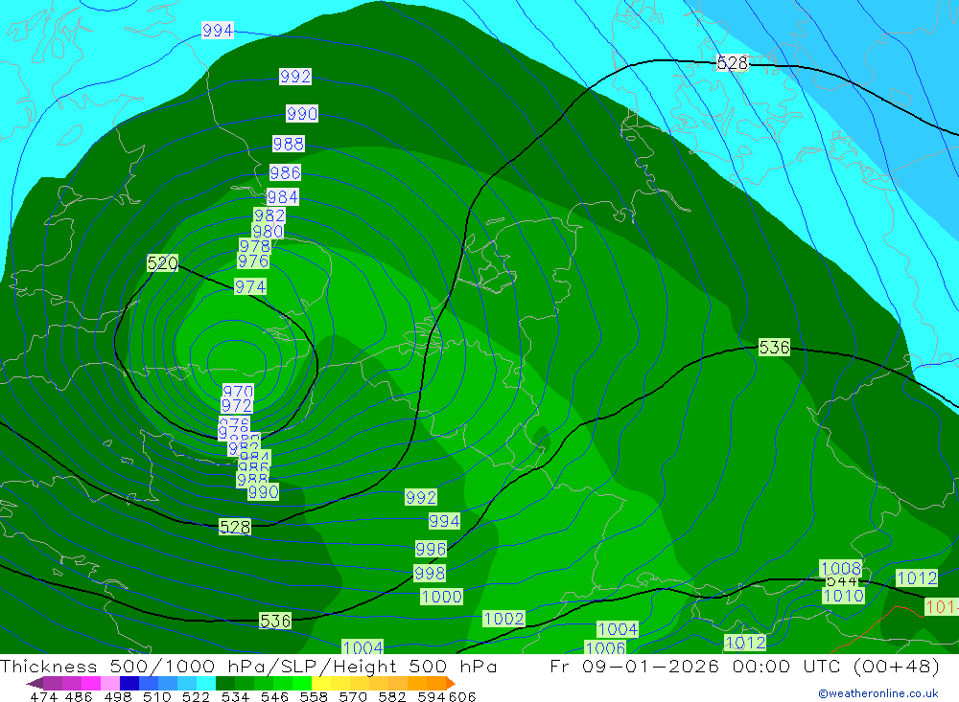
Task: Click the '582' legend value
Action: click(392, 696)
